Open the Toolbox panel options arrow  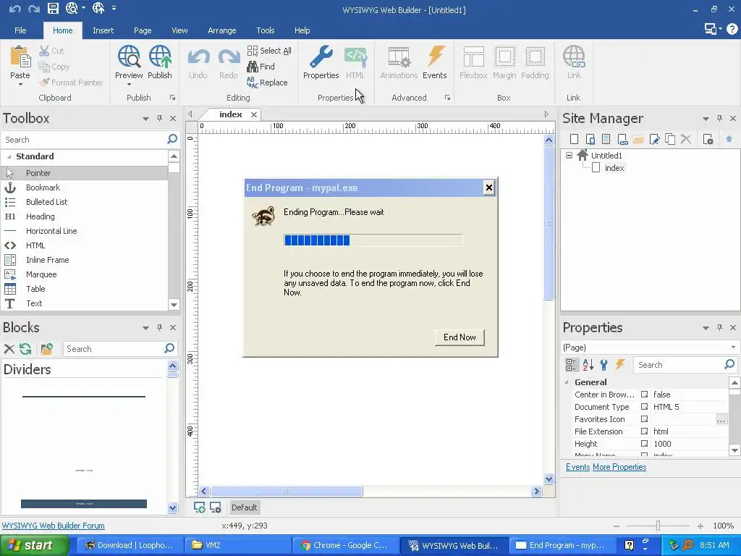145,119
